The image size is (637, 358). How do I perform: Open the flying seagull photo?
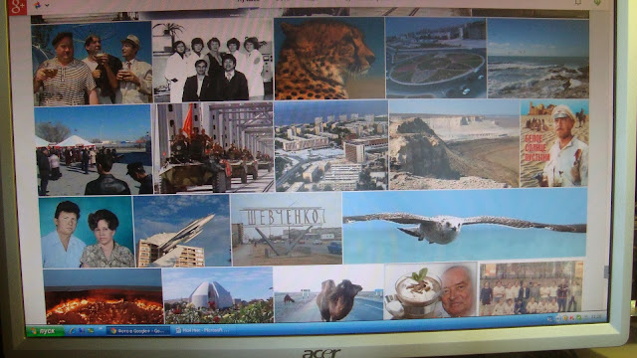coord(465,226)
